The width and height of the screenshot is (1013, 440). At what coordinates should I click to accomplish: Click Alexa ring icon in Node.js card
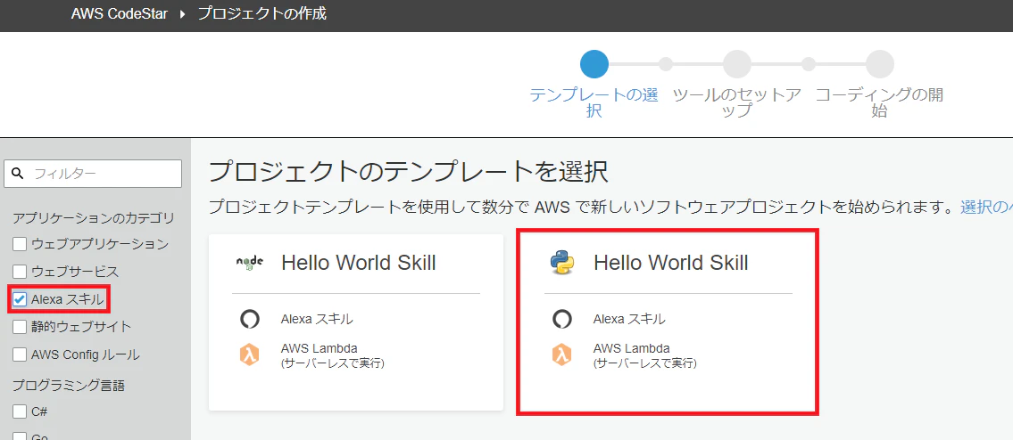point(249,319)
